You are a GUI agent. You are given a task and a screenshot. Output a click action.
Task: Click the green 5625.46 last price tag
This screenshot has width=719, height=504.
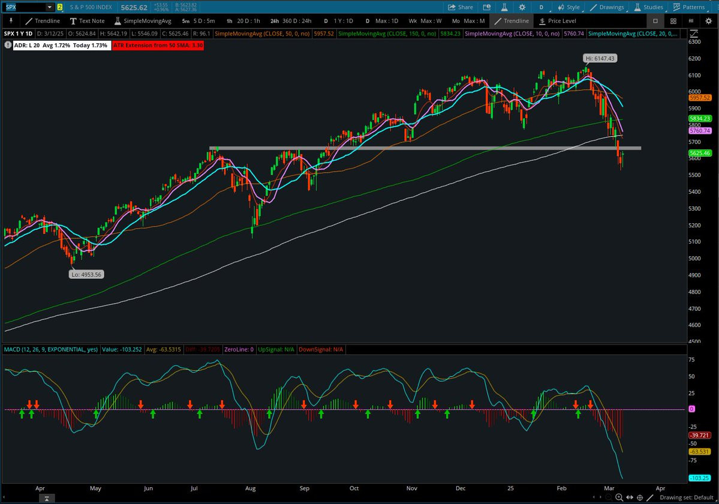[700, 153]
